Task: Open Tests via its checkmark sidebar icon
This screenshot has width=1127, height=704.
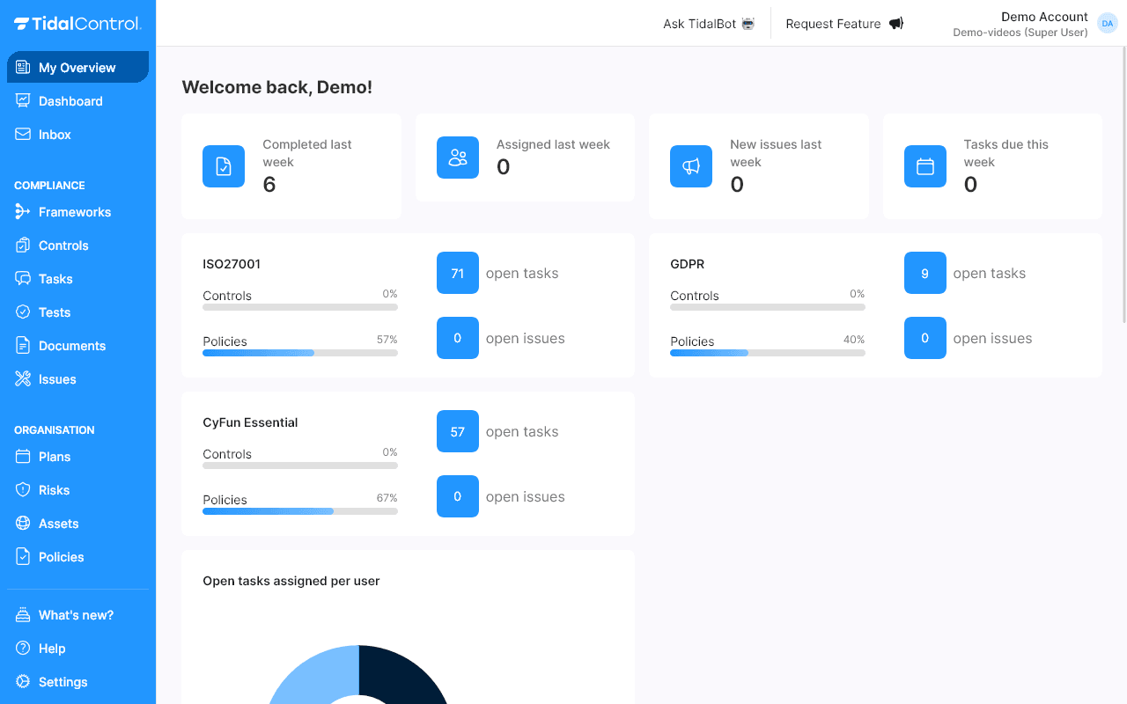Action: click(21, 312)
